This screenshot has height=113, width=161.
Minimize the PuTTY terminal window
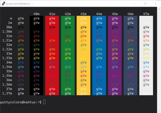click(x=133, y=3)
